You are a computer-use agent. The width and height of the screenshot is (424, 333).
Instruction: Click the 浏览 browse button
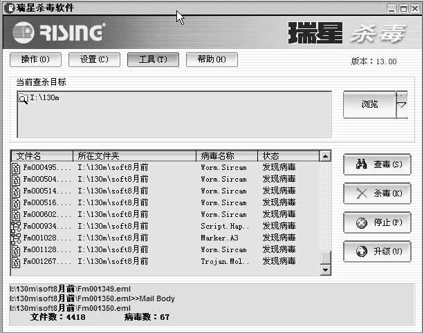[x=369, y=104]
